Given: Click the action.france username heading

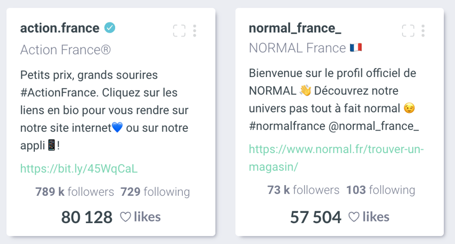Looking at the screenshot, I should click(x=60, y=28).
